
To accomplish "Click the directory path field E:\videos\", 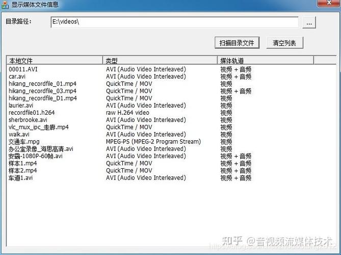I will pos(175,22).
